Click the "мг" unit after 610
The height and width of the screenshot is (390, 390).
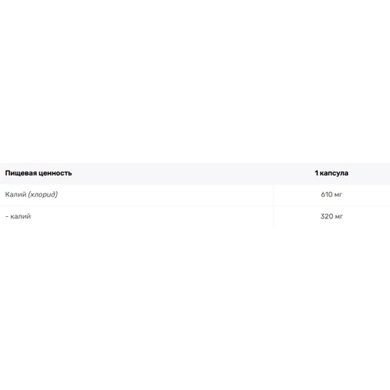pos(339,195)
